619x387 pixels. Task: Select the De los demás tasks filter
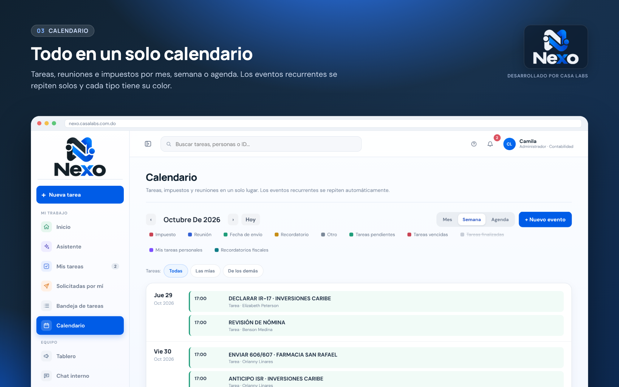[x=243, y=271]
